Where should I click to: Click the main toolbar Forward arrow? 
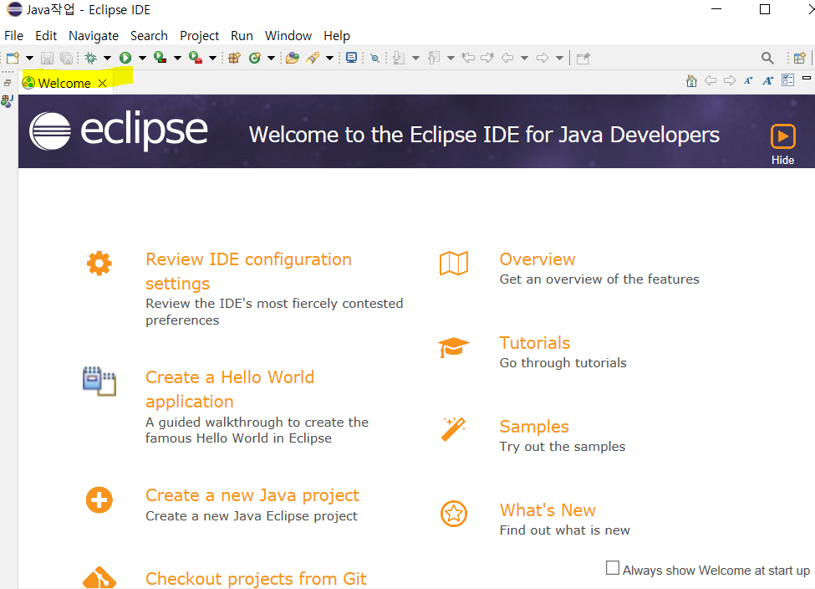[x=542, y=58]
